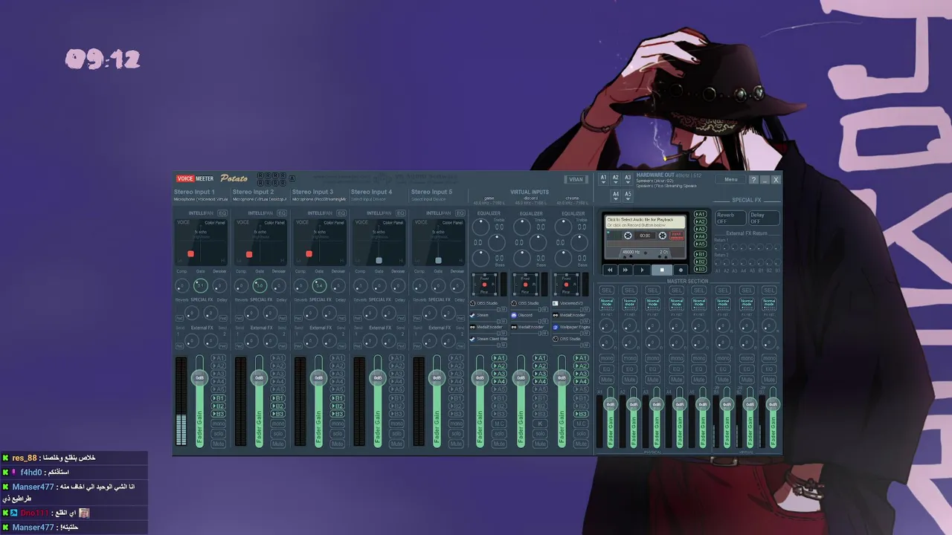Toggle the A1 bus on the game virtual input
The width and height of the screenshot is (952, 535).
[x=499, y=358]
